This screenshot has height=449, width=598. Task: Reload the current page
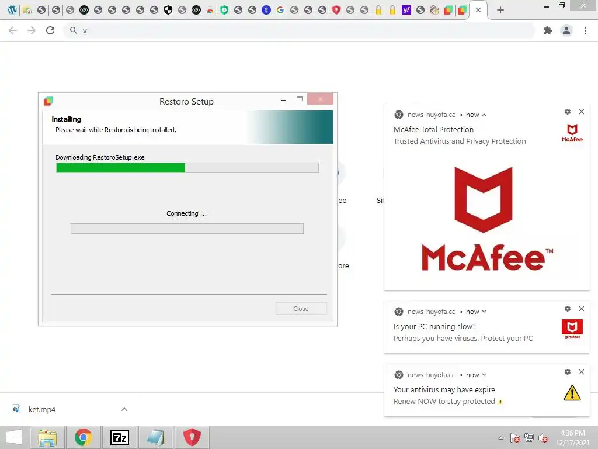point(50,30)
